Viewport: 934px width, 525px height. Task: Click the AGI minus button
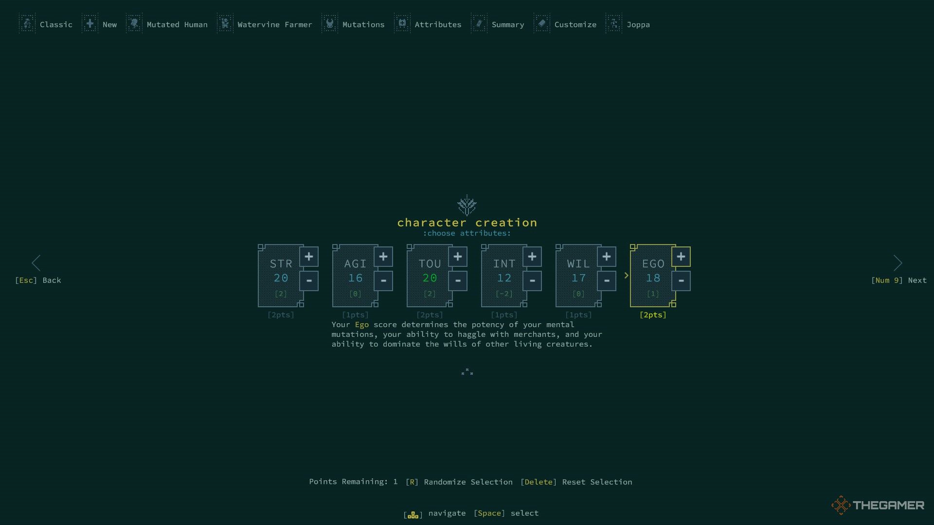coord(383,280)
